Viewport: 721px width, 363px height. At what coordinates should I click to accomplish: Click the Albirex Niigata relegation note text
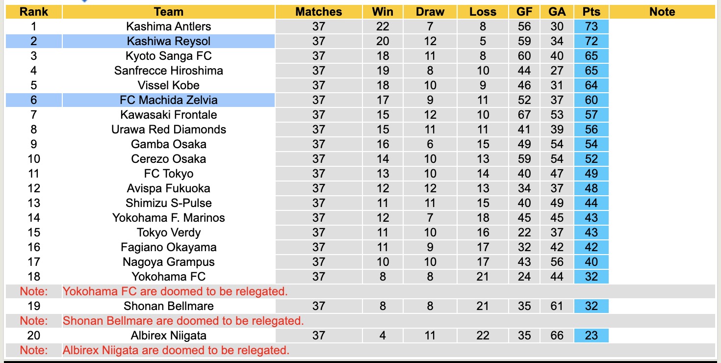tap(176, 350)
